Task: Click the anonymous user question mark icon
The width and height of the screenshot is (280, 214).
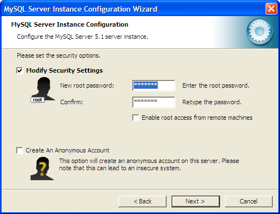Action: pyautogui.click(x=42, y=169)
